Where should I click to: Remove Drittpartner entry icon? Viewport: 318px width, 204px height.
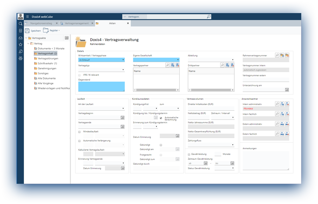click(232, 65)
